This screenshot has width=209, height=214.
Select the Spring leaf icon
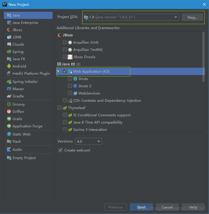pyautogui.click(x=9, y=51)
